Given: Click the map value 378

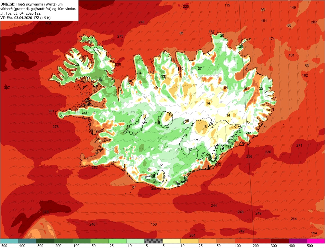Looking at the screenshot, I should coord(45,212).
